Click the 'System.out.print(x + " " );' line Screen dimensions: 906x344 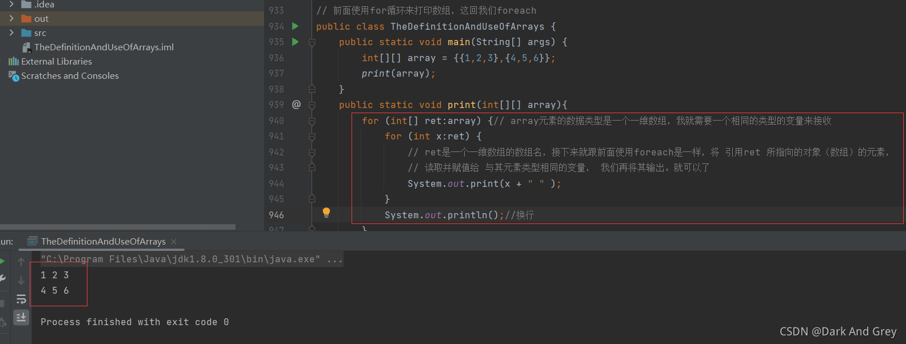(484, 183)
